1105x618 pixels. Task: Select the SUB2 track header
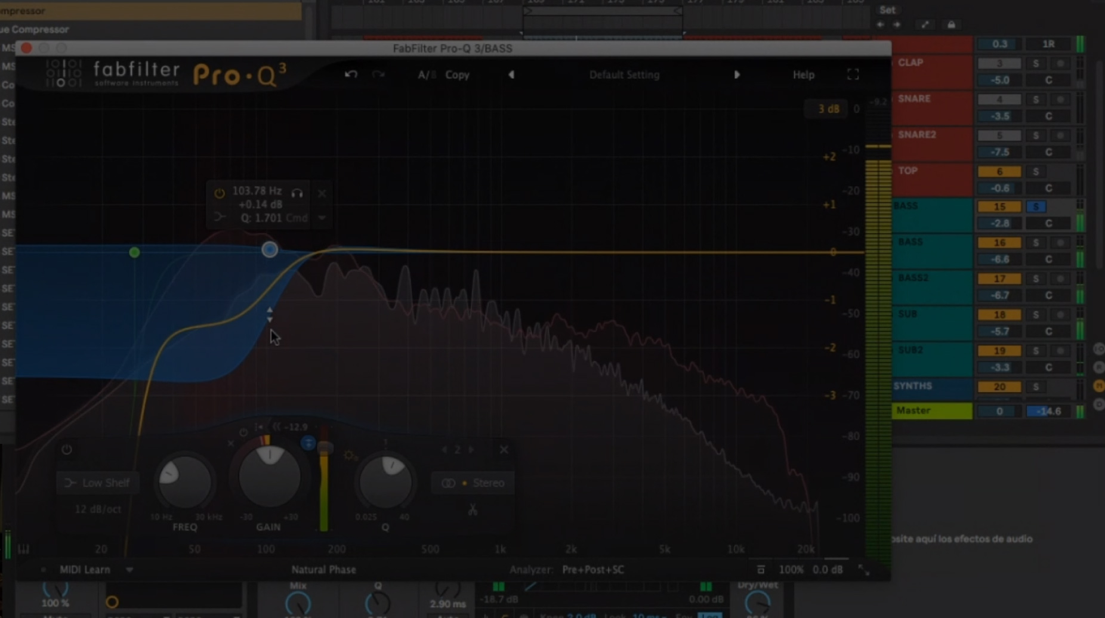click(933, 359)
